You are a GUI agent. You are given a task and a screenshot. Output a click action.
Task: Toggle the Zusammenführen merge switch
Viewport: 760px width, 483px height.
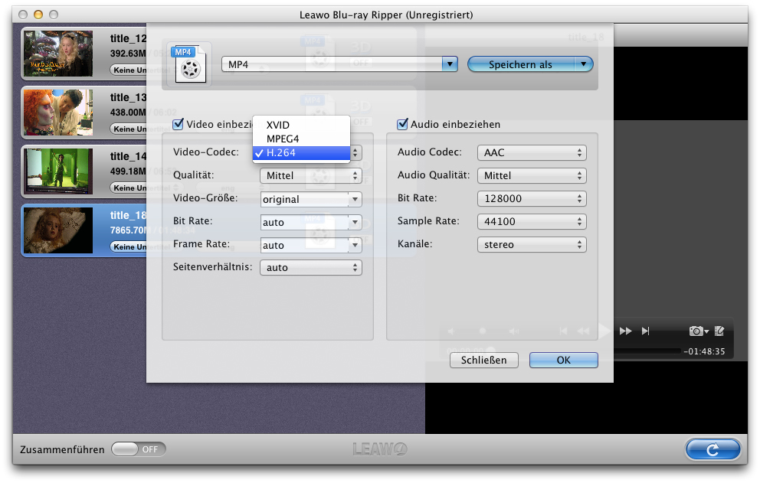pos(138,449)
